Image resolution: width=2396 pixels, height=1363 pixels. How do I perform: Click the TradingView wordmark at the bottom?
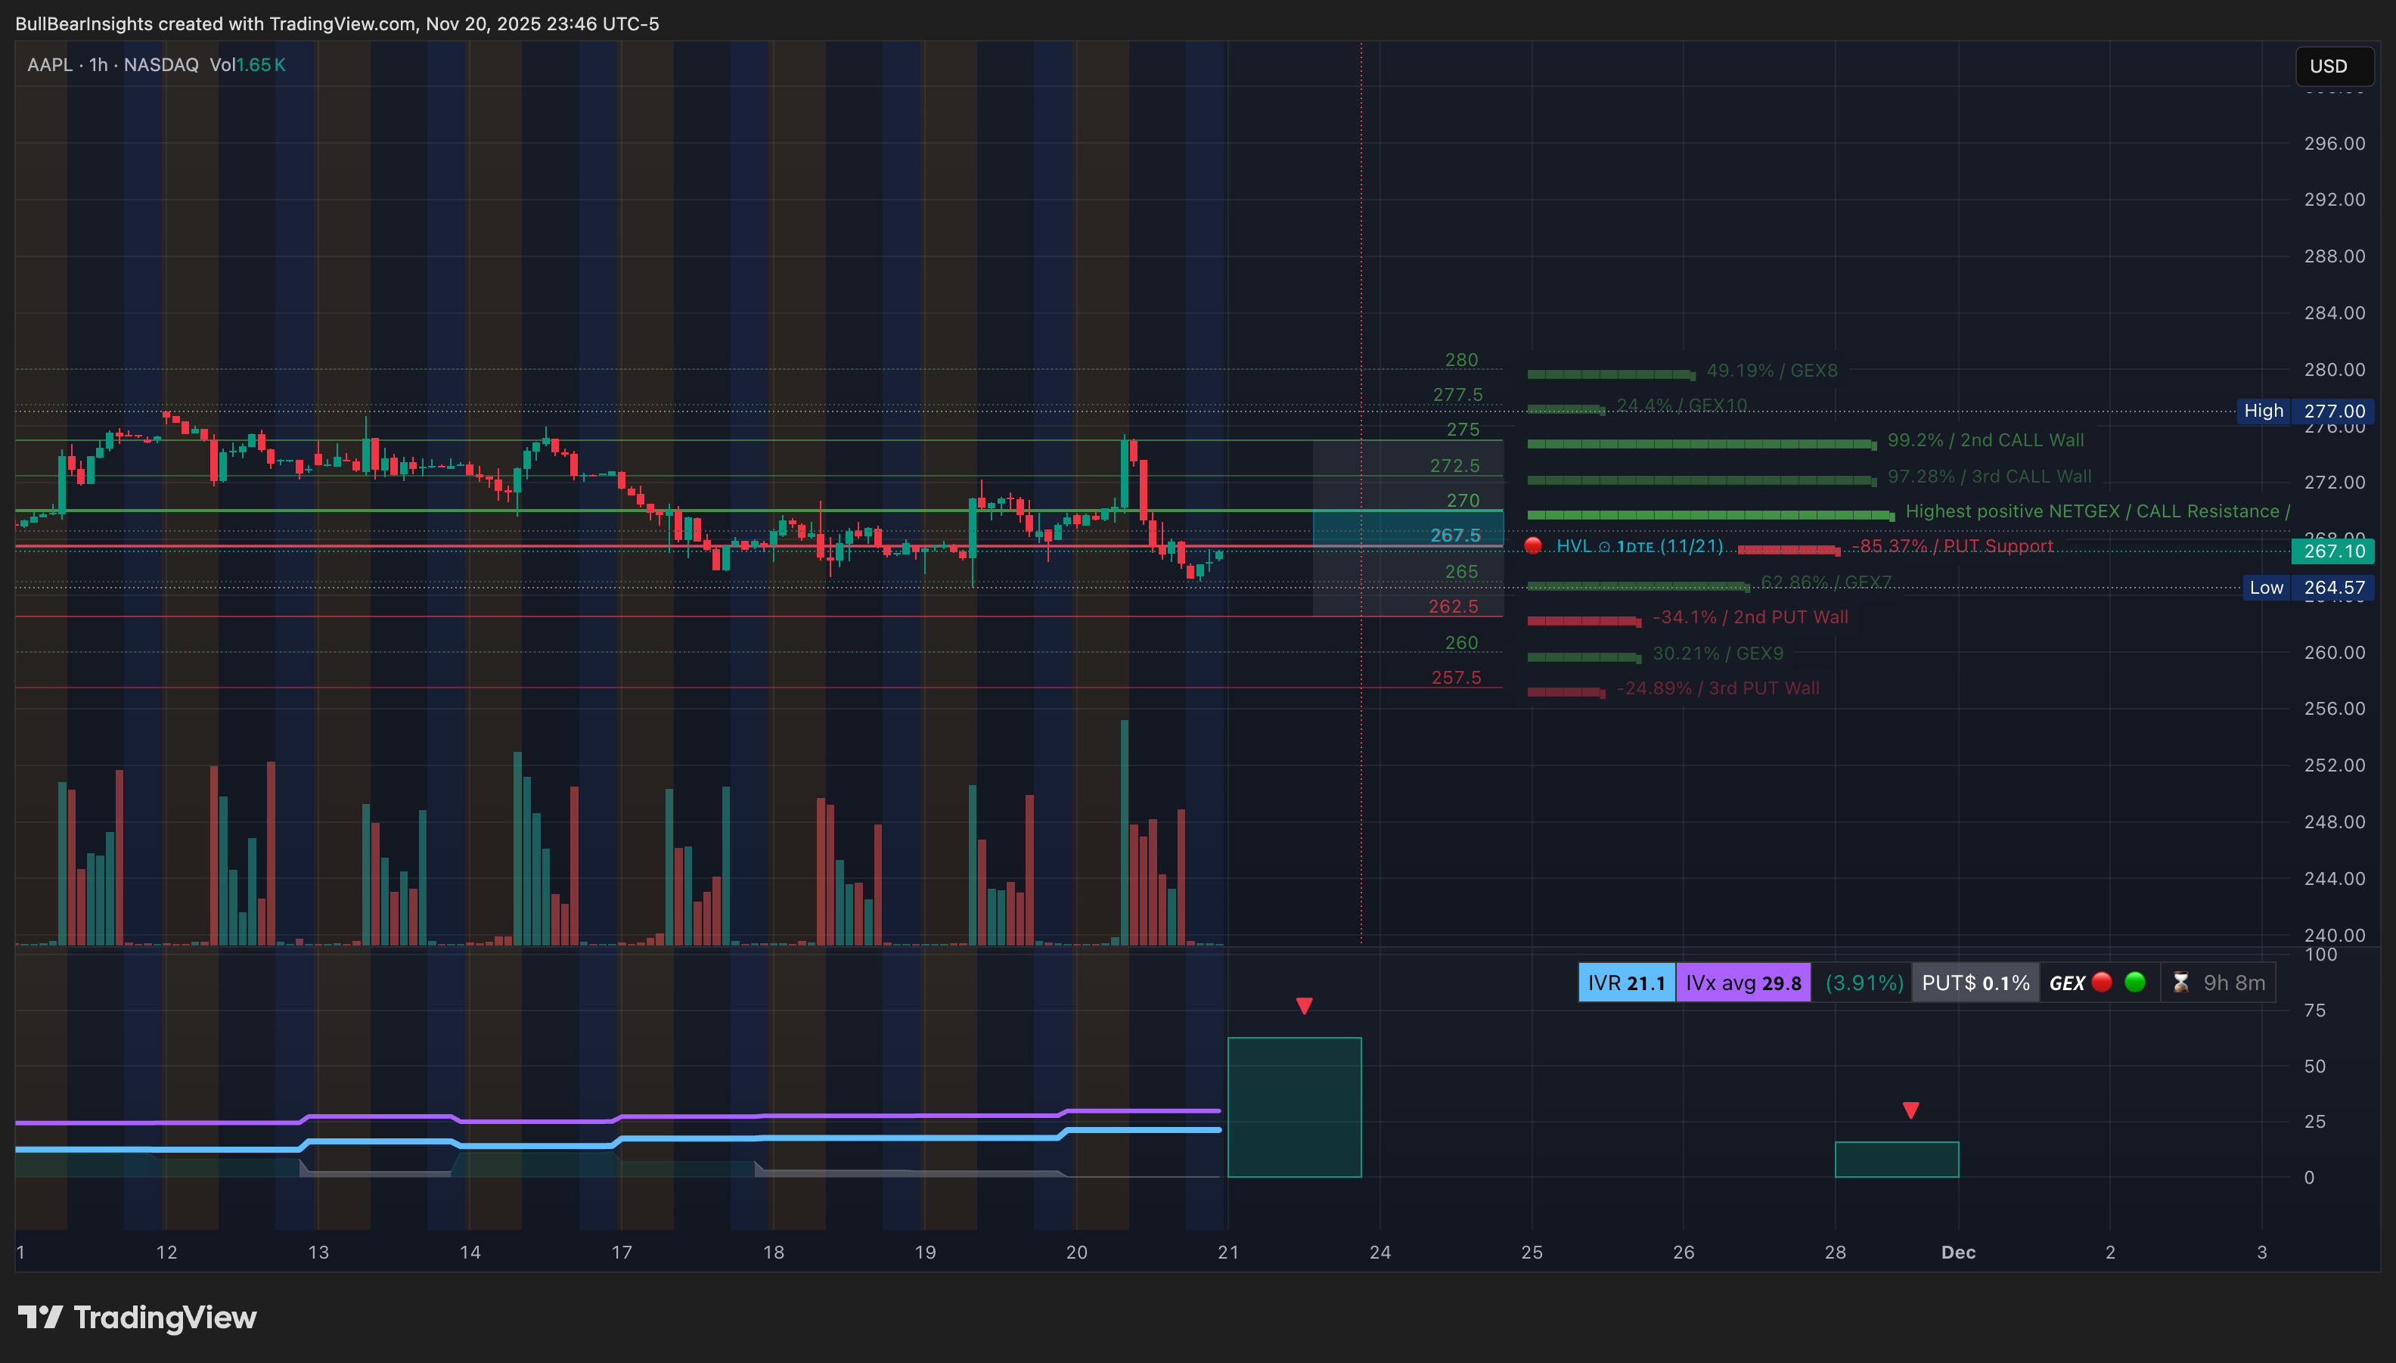pos(165,1317)
